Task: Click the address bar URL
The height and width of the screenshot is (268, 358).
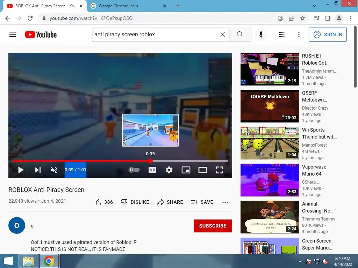Action: (91, 18)
